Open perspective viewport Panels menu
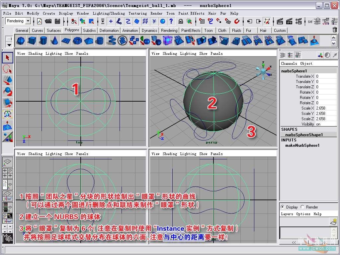The image size is (340, 255). (x=216, y=53)
